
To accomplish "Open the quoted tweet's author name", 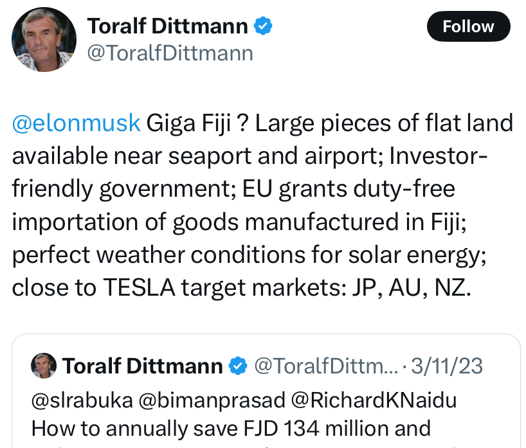I will (142, 366).
